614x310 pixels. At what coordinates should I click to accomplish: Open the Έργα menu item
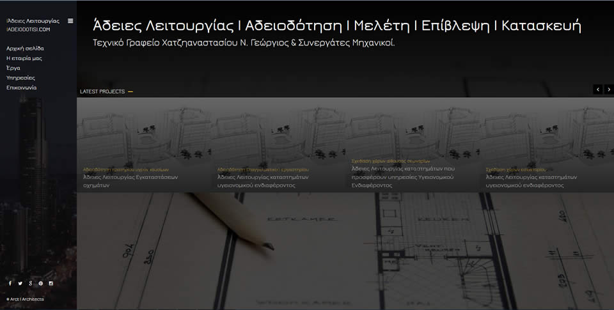click(13, 68)
